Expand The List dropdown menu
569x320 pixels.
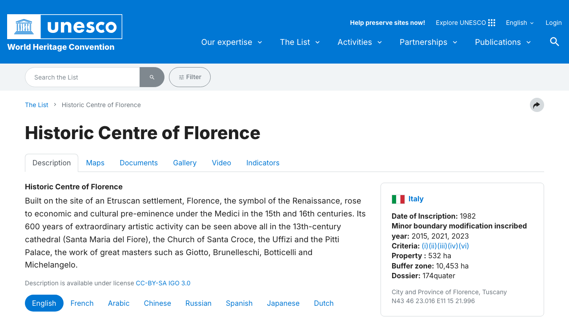300,42
